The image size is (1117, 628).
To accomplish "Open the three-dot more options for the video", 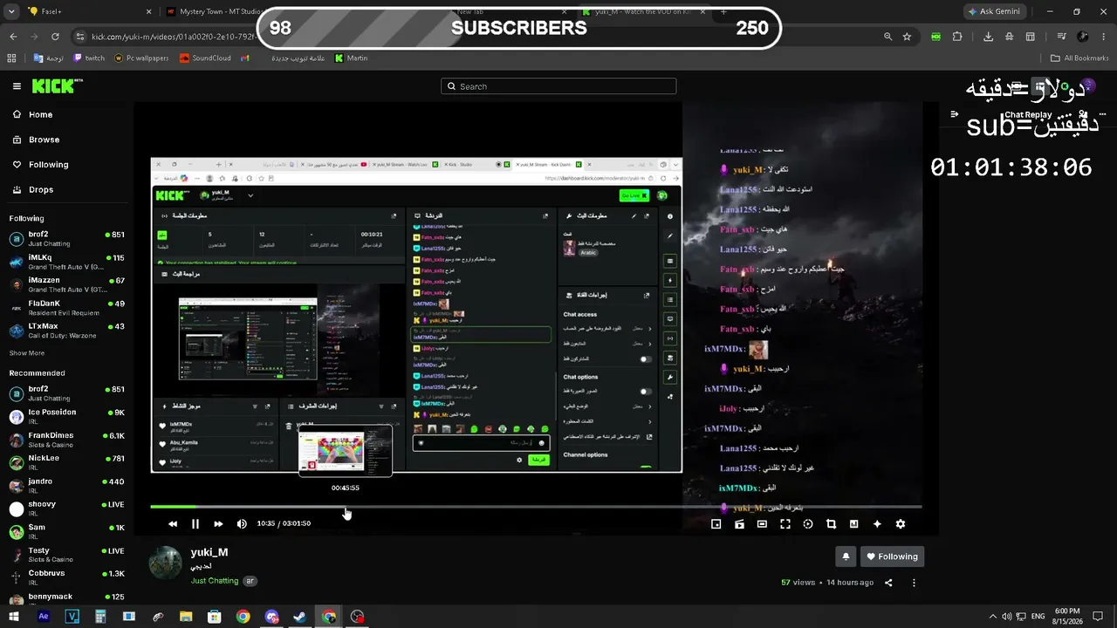I will click(914, 583).
